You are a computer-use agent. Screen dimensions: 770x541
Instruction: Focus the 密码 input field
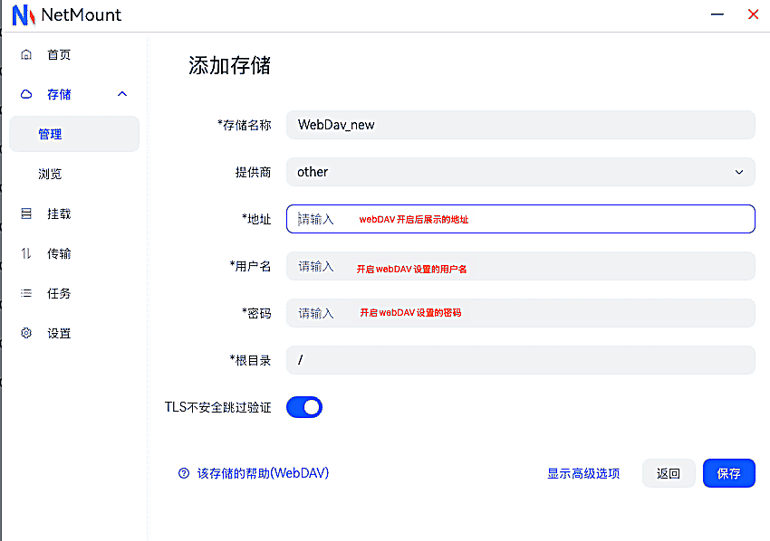(x=521, y=313)
